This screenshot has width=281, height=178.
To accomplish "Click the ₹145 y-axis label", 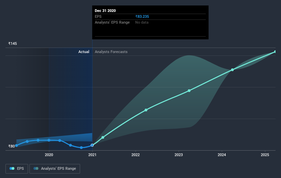I will [13, 43].
